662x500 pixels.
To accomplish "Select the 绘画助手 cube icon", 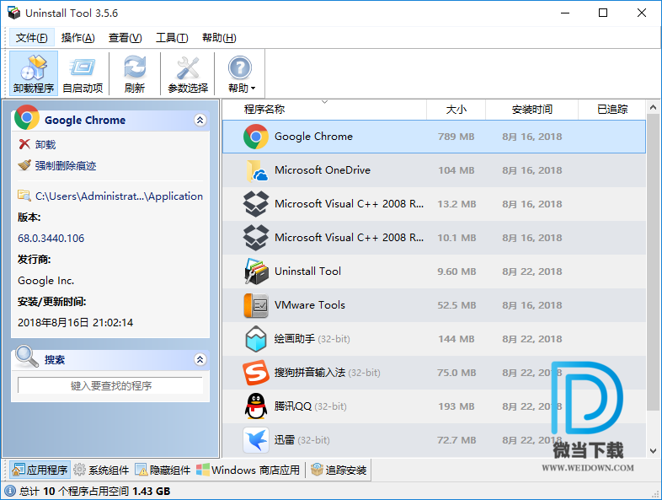I will (256, 339).
